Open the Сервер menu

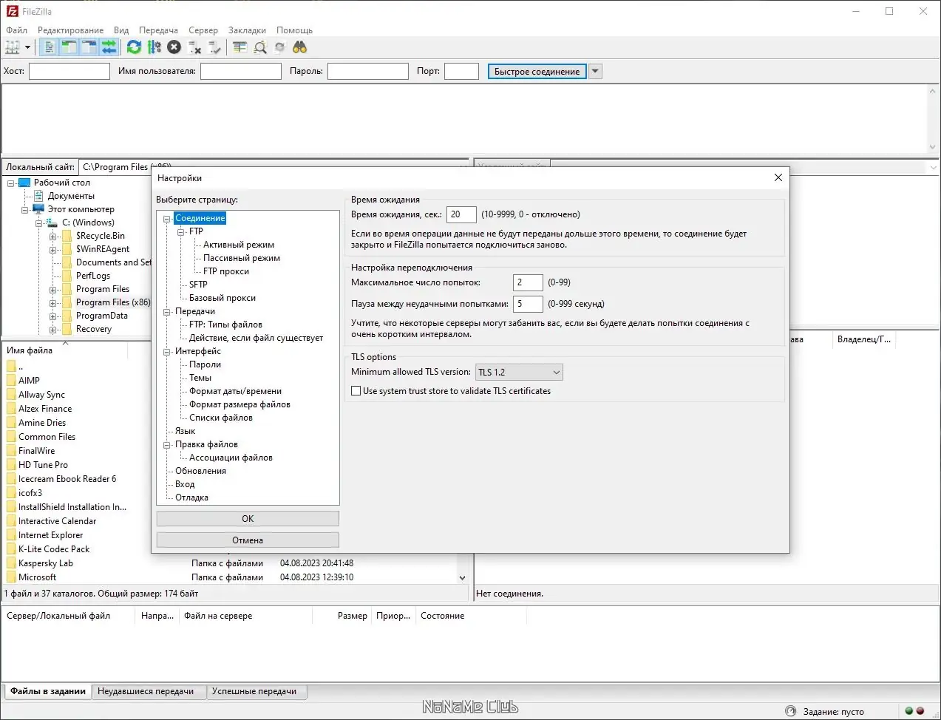click(x=203, y=30)
